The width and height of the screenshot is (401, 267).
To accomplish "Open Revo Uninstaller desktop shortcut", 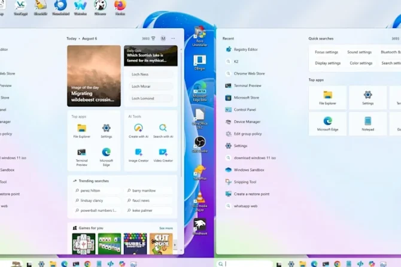I will (199, 36).
